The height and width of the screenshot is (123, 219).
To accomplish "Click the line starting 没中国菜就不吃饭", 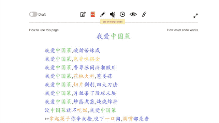I will (81, 110).
